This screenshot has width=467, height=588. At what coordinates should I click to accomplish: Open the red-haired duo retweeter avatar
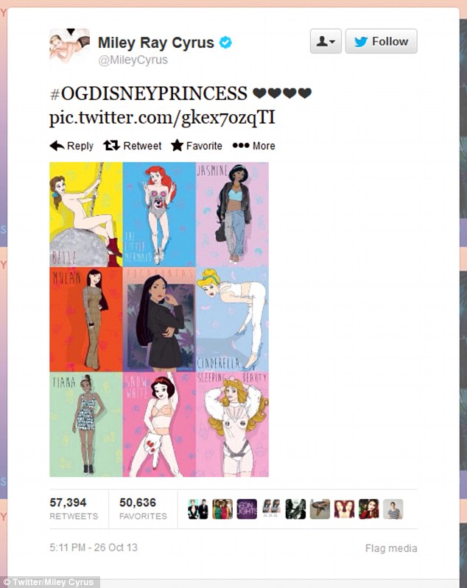(x=344, y=509)
